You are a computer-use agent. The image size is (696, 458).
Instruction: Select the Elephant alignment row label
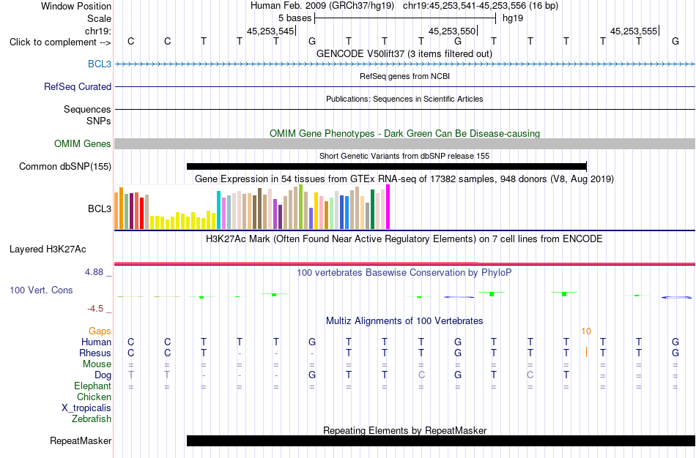tap(92, 386)
